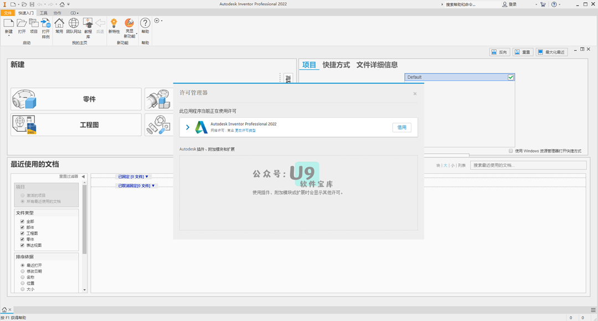This screenshot has width=598, height=321.
Task: Click quick access Home icon
Action: (x=62, y=4)
